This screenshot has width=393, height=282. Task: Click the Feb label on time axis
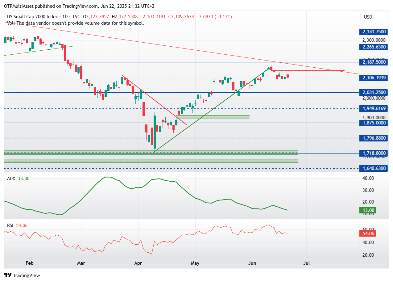29,263
